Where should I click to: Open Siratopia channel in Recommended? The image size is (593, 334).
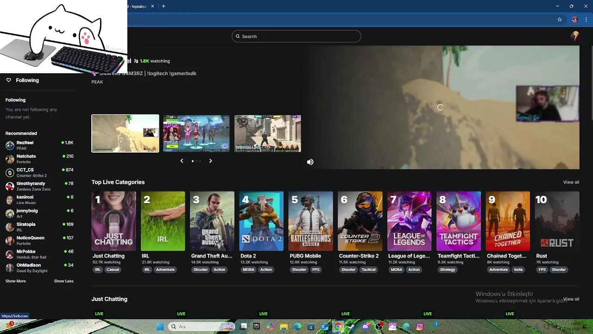(39, 227)
